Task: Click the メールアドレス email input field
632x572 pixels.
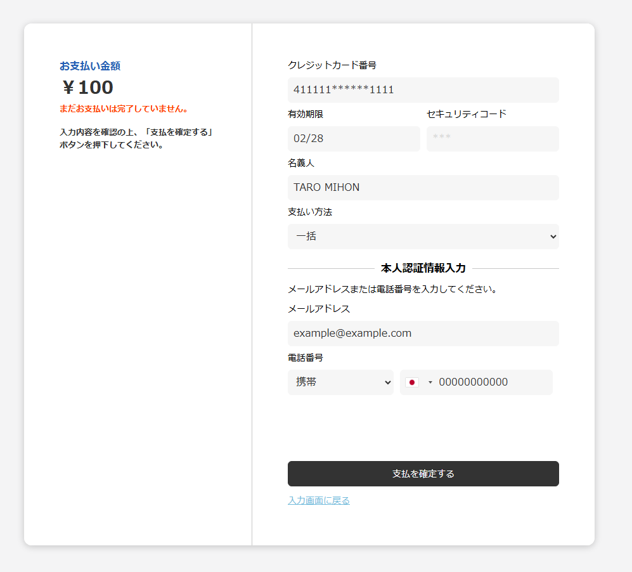Action: 423,333
